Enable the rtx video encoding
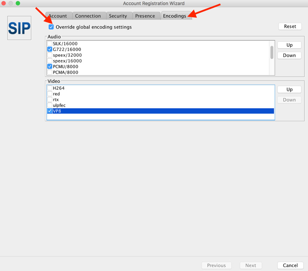 click(x=50, y=99)
